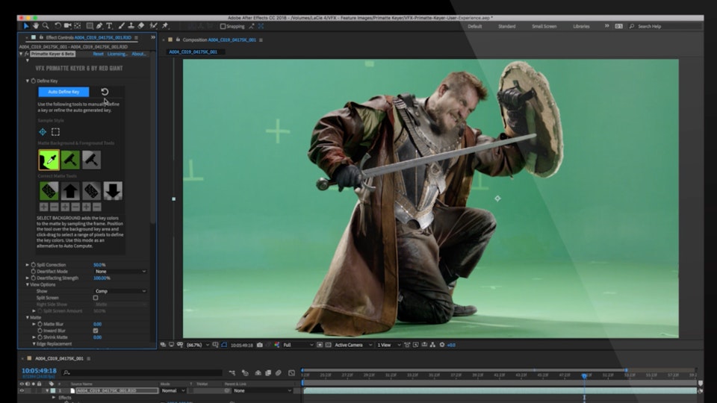The width and height of the screenshot is (717, 403).
Task: Toggle the Snapping checkbox
Action: pos(223,26)
